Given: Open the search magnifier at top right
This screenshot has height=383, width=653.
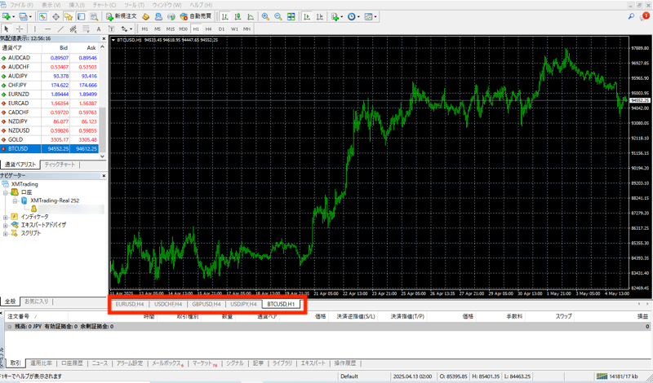Looking at the screenshot, I should point(631,16).
